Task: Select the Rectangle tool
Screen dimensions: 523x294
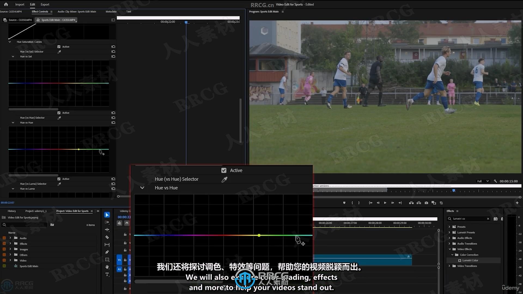Action: [x=107, y=260]
